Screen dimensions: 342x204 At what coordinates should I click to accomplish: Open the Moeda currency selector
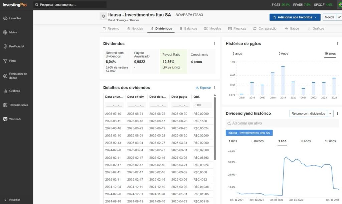pyautogui.click(x=329, y=17)
